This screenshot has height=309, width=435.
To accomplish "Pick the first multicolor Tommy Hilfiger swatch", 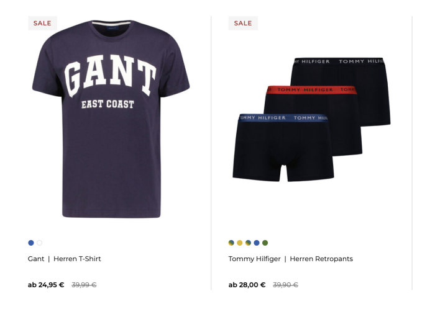I will (x=231, y=243).
